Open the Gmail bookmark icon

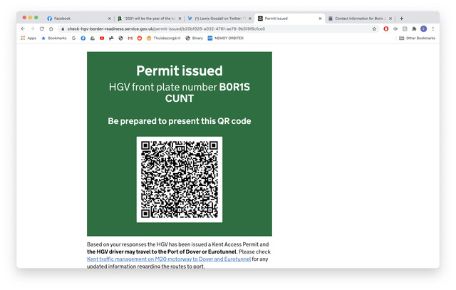click(130, 38)
